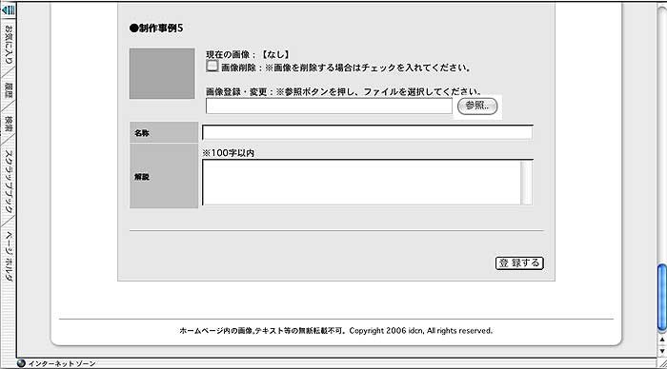Click the 名称 label cell
667x369 pixels.
(x=164, y=132)
